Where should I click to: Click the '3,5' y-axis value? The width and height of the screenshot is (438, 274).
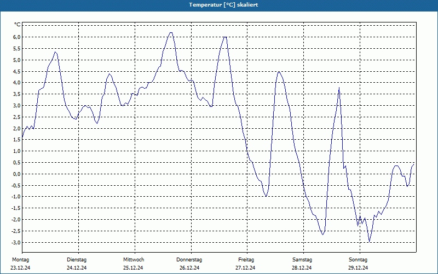(17, 94)
